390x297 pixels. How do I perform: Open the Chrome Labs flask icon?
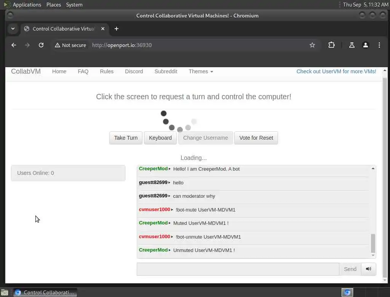[x=352, y=45]
